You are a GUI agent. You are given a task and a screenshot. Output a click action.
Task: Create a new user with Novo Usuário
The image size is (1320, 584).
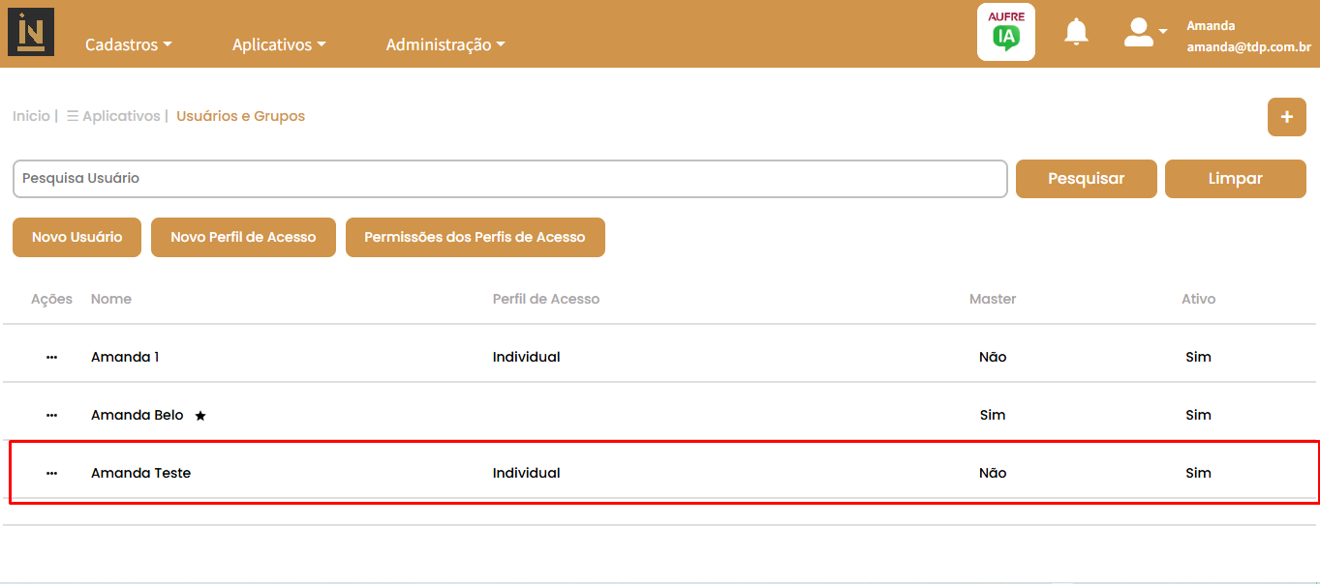77,237
